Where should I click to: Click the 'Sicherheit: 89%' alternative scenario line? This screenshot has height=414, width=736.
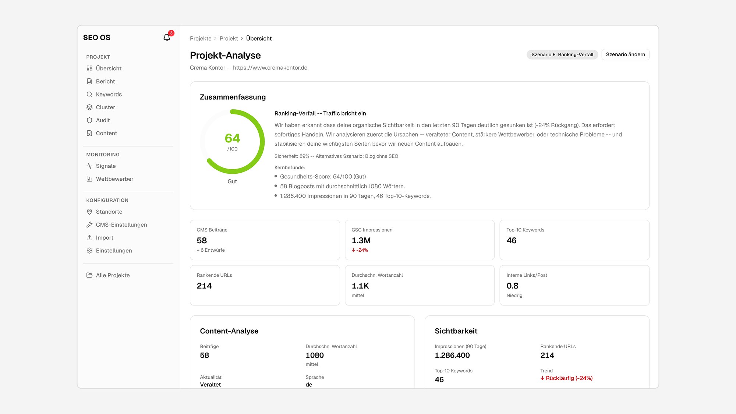click(336, 156)
